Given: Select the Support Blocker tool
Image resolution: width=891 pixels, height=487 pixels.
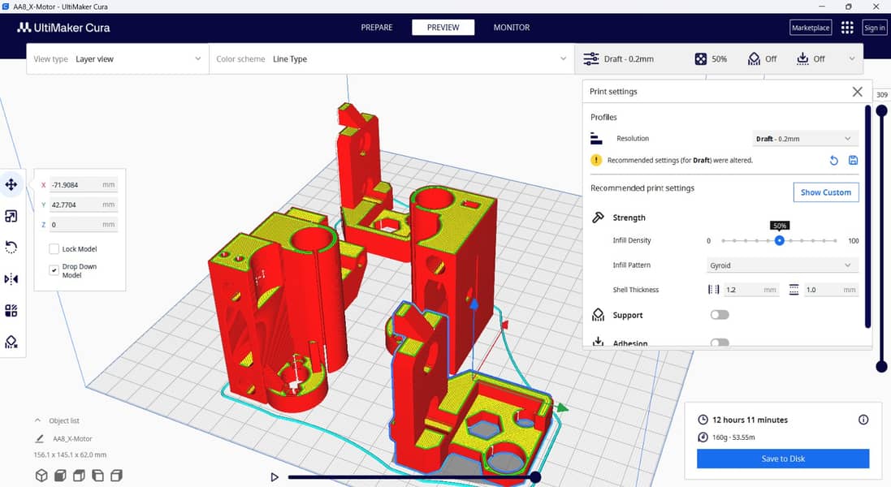Looking at the screenshot, I should click(x=11, y=342).
